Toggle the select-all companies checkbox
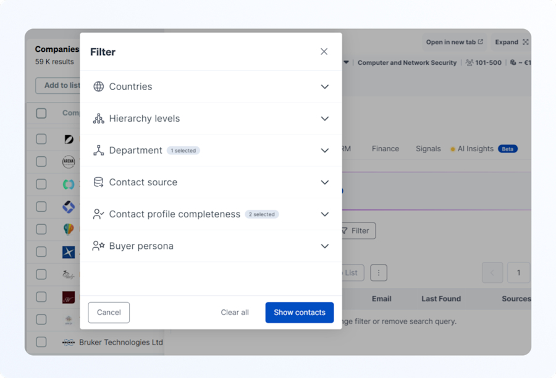Viewport: 556px width, 378px height. point(41,114)
